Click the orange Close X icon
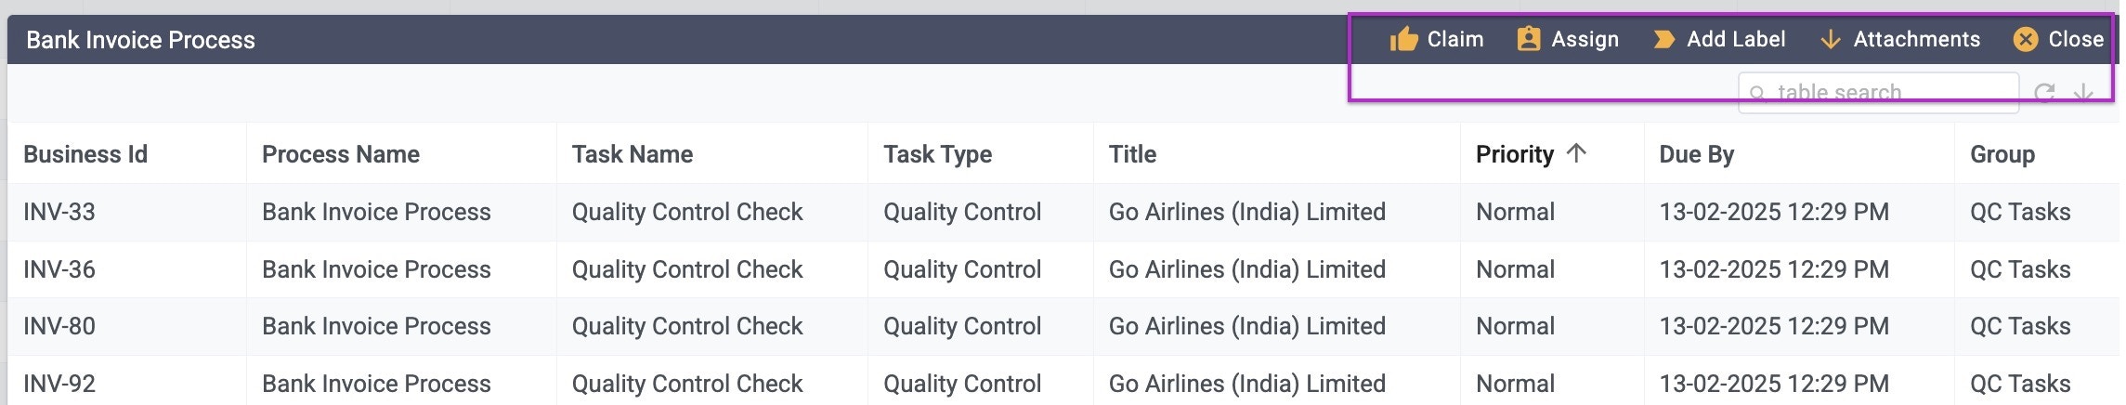2126x405 pixels. tap(2026, 39)
